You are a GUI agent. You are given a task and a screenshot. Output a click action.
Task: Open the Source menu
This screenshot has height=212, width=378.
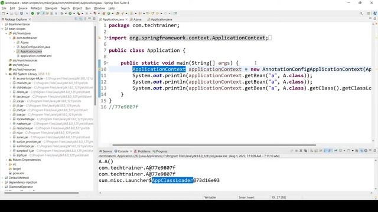click(x=23, y=8)
